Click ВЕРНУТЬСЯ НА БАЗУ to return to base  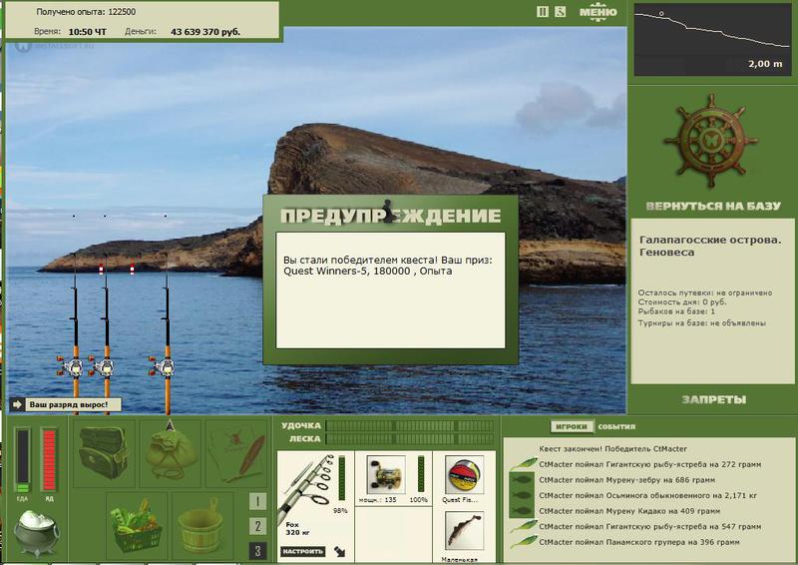tap(713, 206)
